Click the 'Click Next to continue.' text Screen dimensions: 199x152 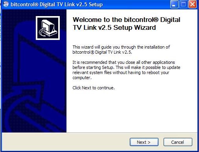[94, 88]
